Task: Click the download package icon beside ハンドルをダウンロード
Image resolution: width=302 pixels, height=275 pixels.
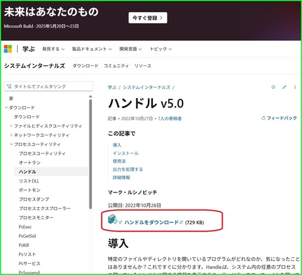Action: click(x=113, y=219)
